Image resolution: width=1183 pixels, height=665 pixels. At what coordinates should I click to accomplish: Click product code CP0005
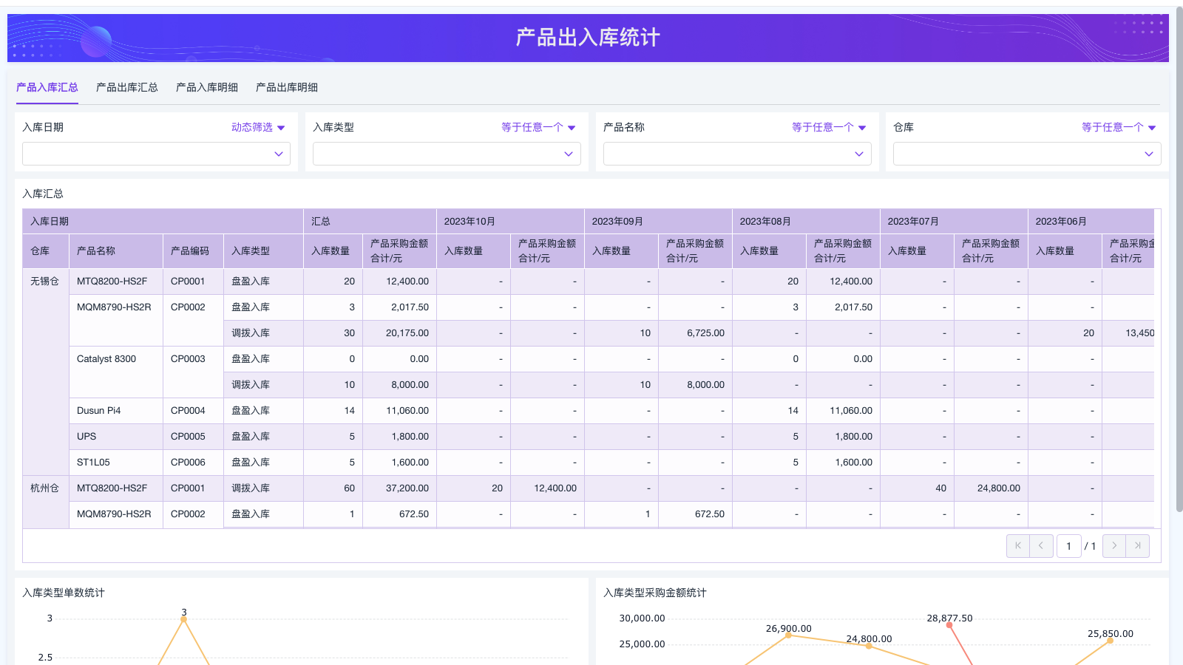tap(193, 437)
